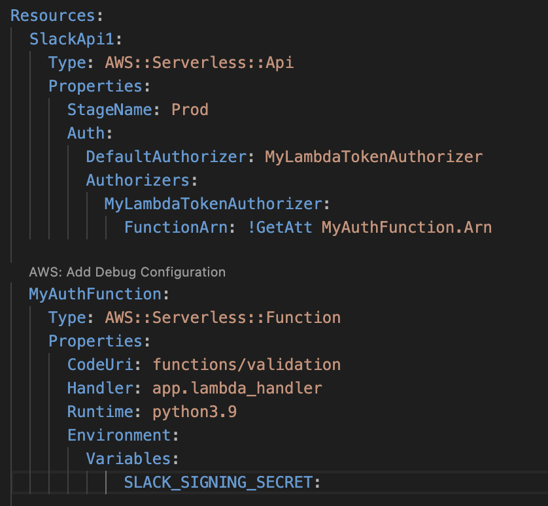Click the 'Resources' key at top
The image size is (548, 506).
coord(53,16)
